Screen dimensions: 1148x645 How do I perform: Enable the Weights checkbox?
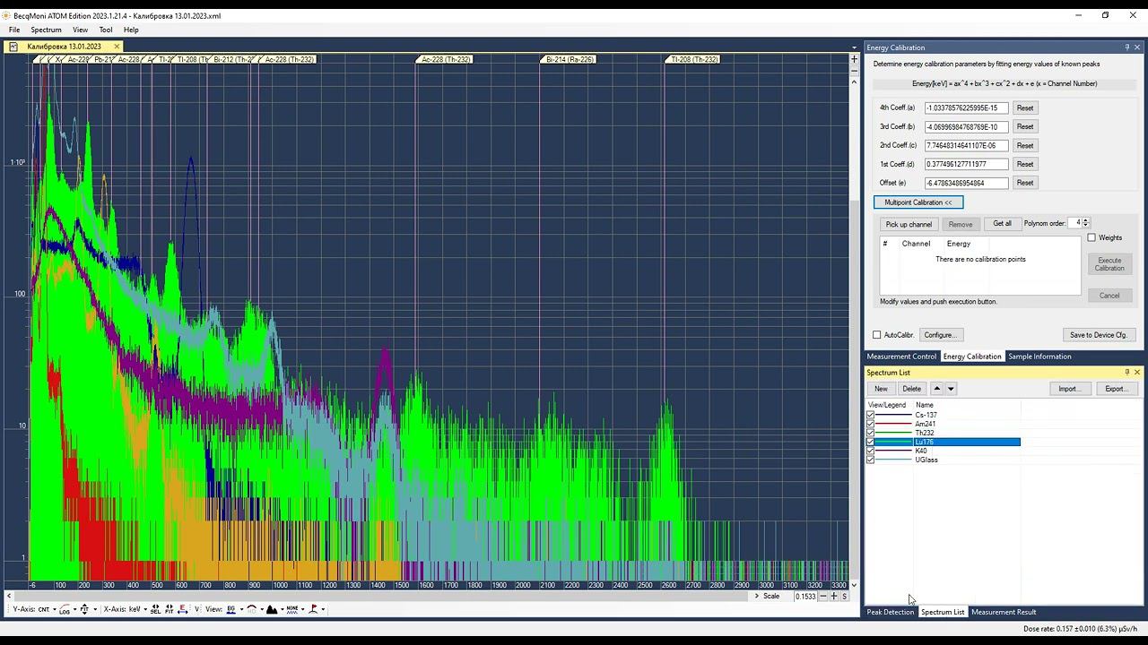[1091, 237]
